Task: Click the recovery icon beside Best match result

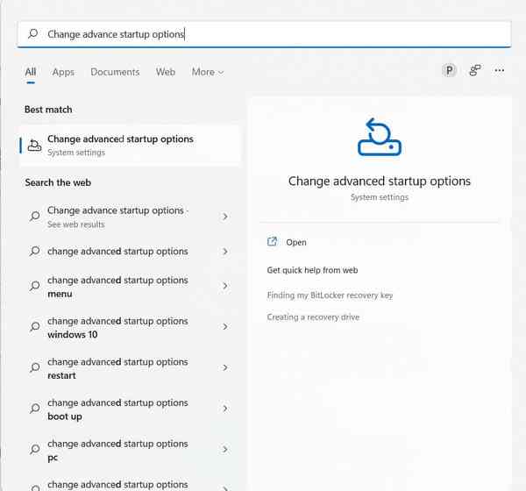Action: pos(34,146)
